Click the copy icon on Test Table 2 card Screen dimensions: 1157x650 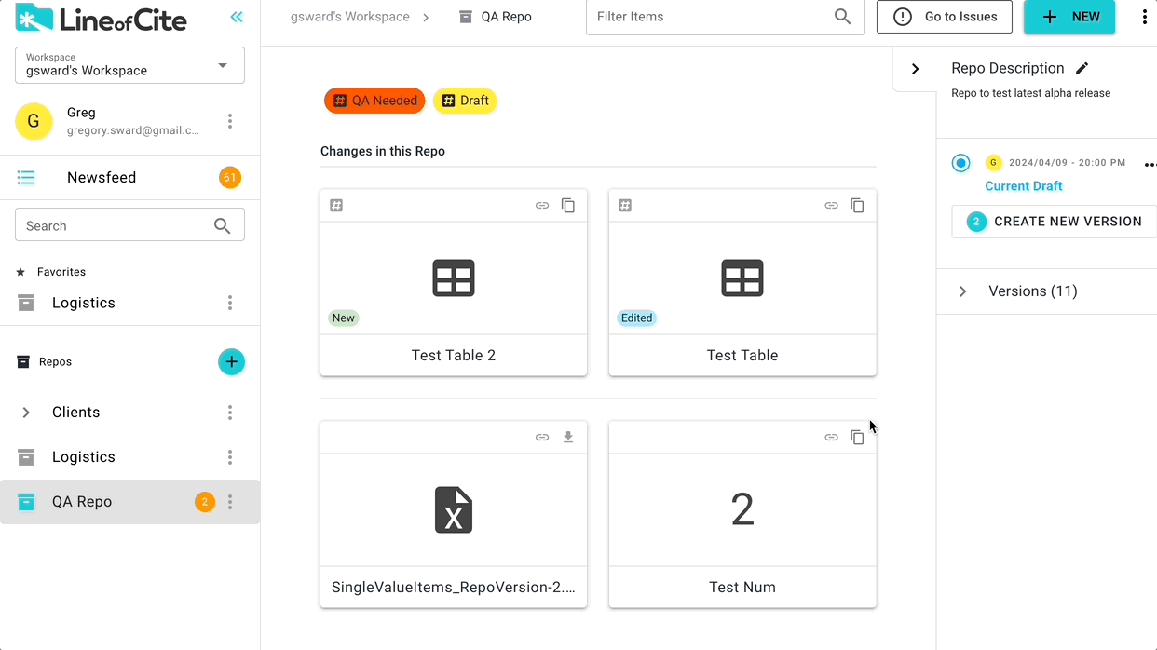(x=568, y=206)
